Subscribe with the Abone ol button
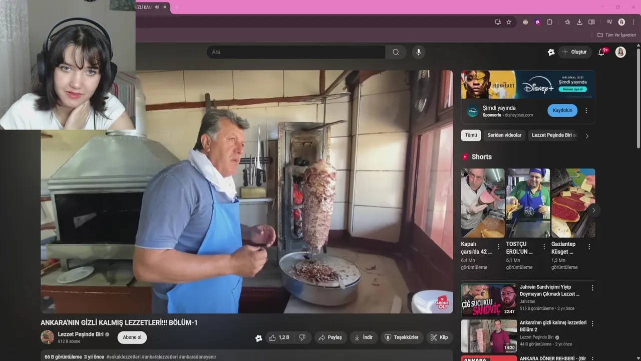 click(x=132, y=337)
